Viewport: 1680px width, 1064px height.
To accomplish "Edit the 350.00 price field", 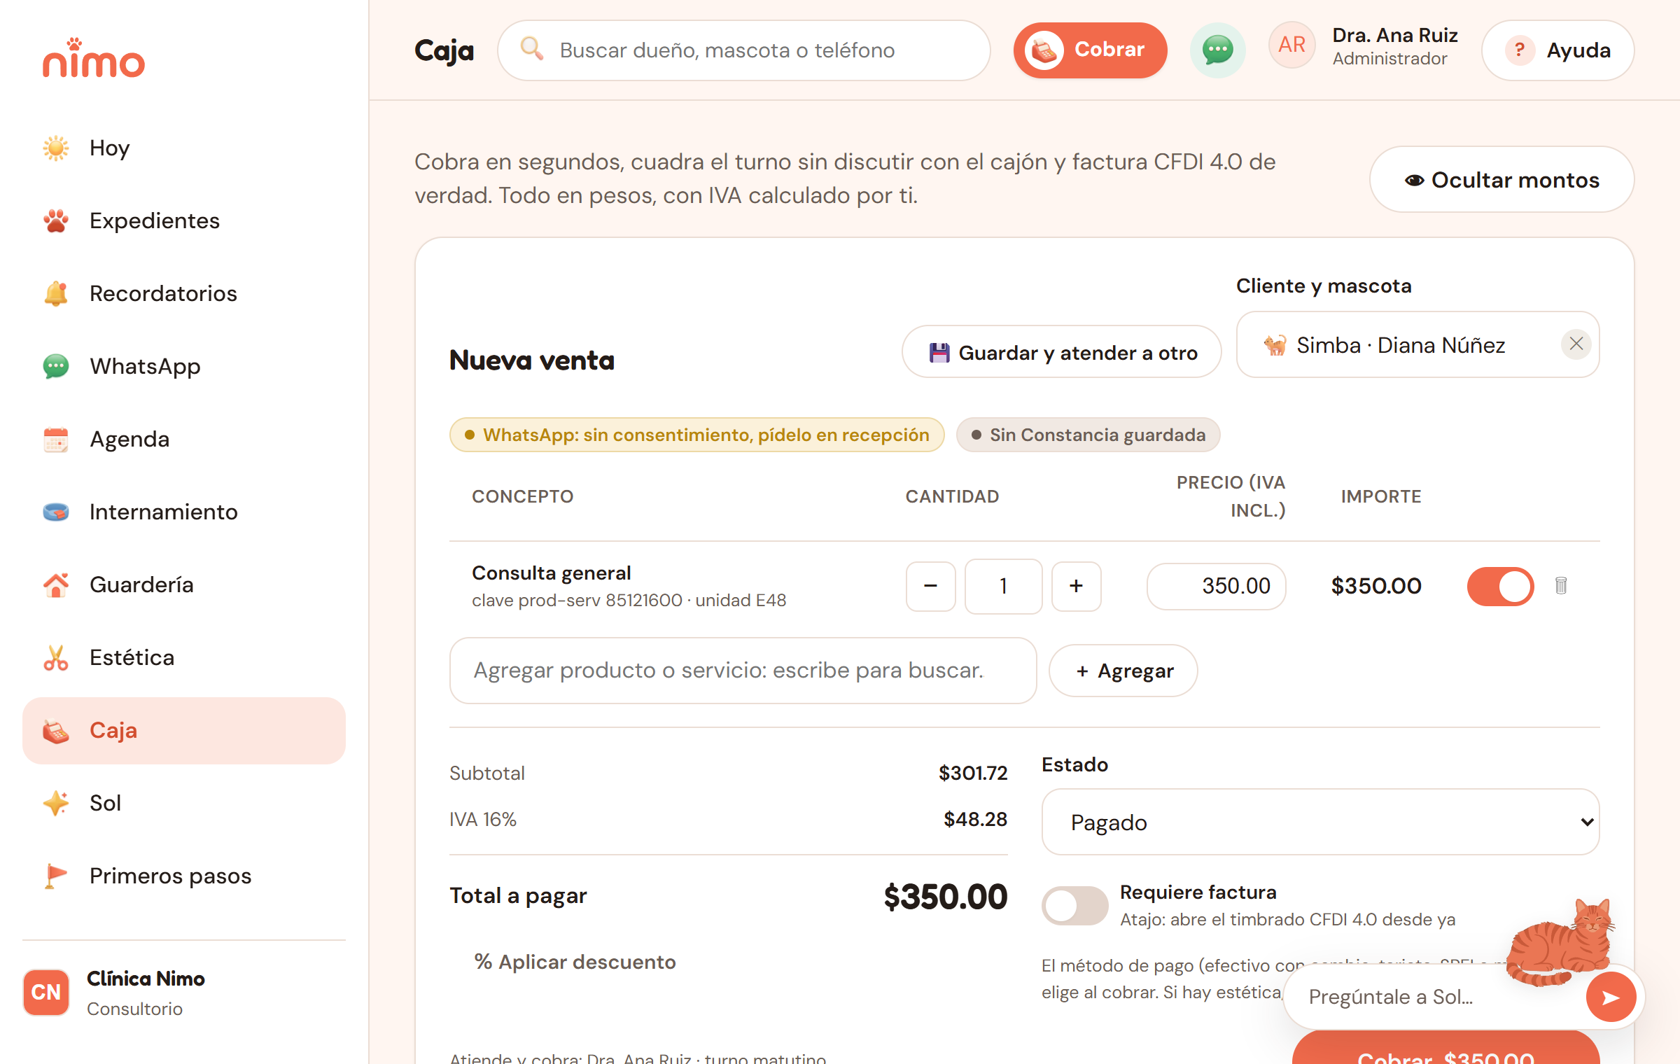I will point(1217,587).
